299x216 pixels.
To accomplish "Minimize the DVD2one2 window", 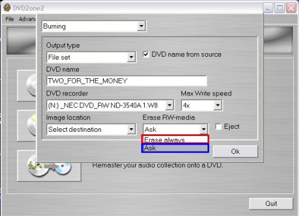I will tap(268, 8).
